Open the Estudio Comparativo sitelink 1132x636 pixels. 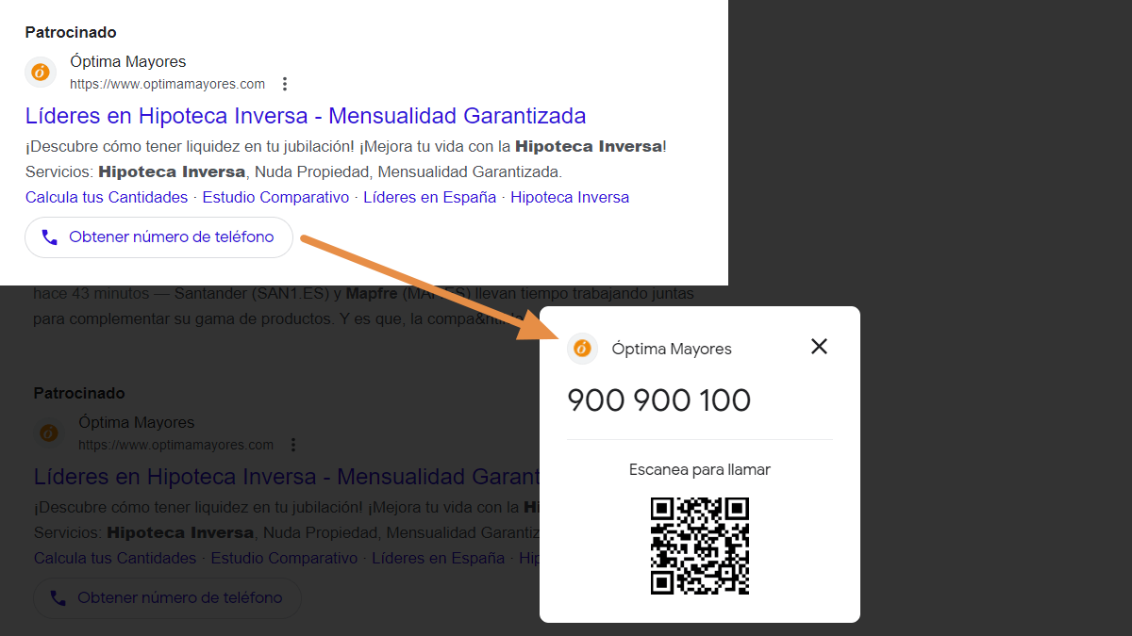pyautogui.click(x=275, y=197)
